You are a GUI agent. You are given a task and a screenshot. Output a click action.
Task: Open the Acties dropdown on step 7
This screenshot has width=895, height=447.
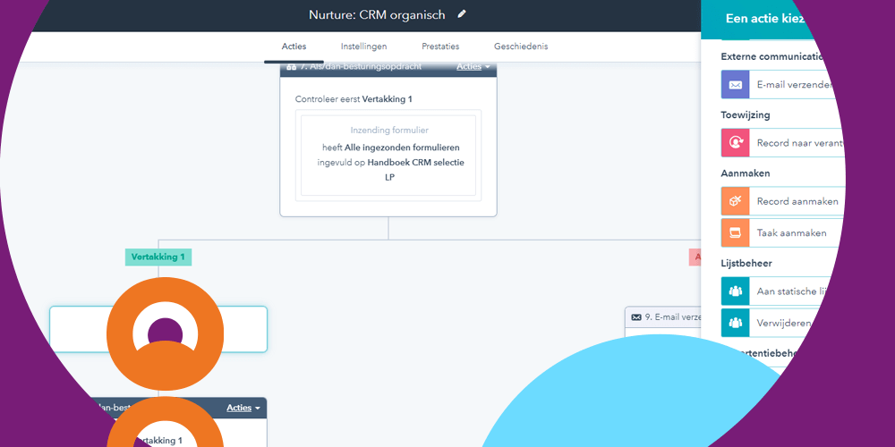click(473, 67)
